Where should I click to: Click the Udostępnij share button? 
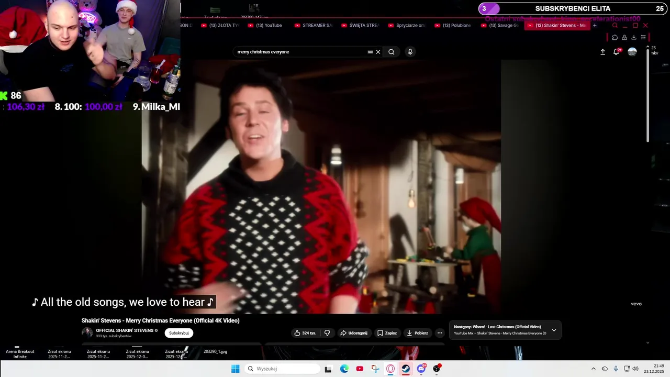354,333
